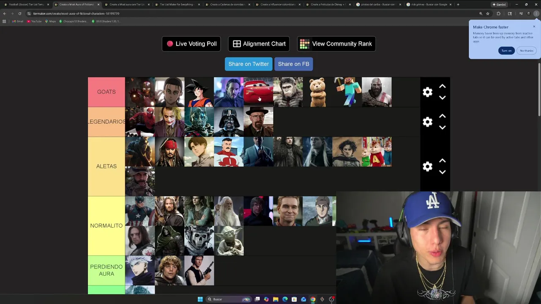Select the GOATS tier label
This screenshot has width=541, height=304.
pyautogui.click(x=107, y=92)
